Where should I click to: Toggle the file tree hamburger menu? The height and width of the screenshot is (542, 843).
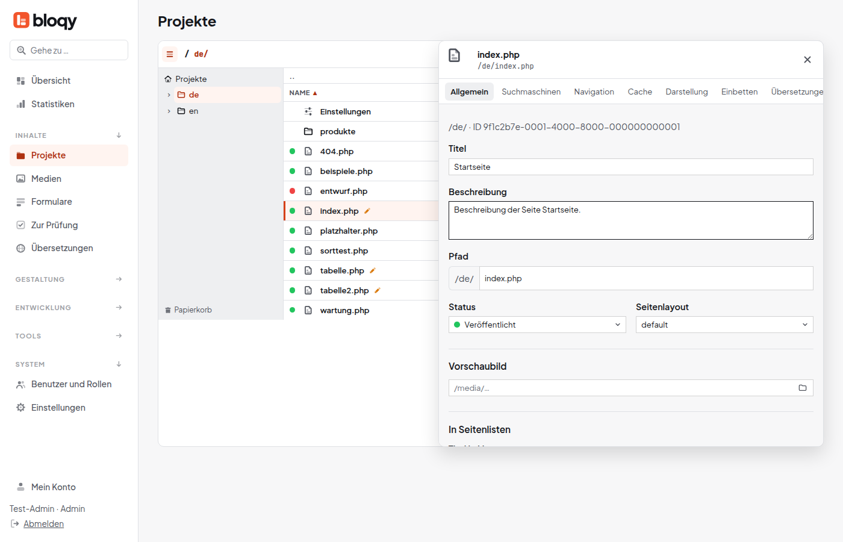click(170, 54)
